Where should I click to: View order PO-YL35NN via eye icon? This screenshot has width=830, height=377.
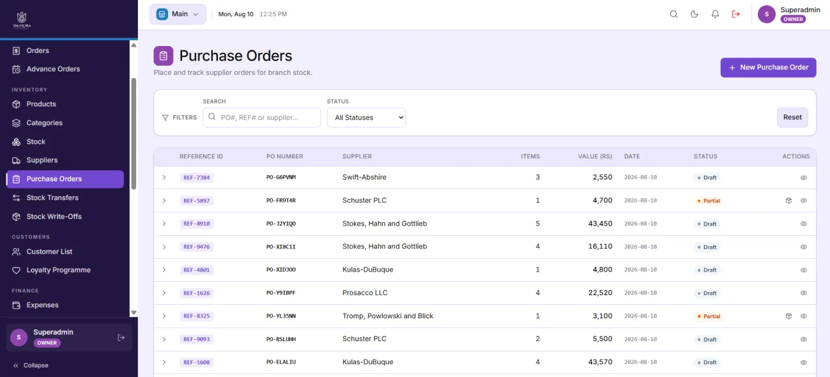pyautogui.click(x=804, y=316)
